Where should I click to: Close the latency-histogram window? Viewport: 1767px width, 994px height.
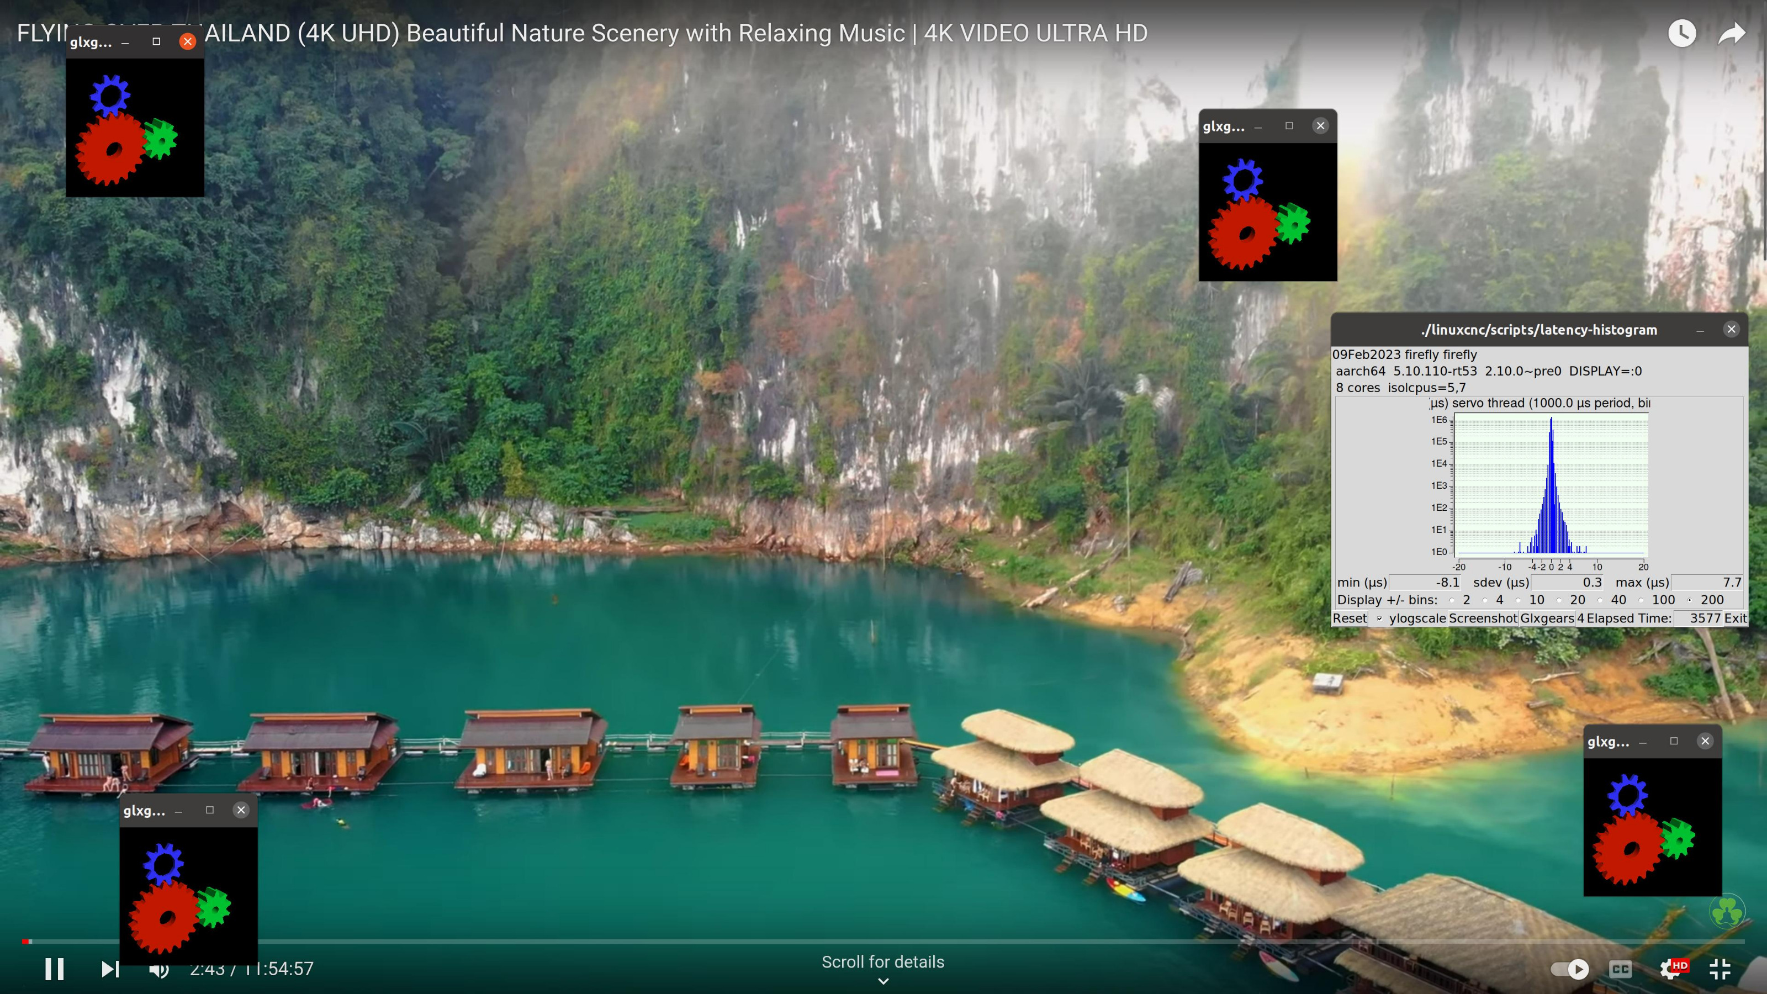point(1731,329)
